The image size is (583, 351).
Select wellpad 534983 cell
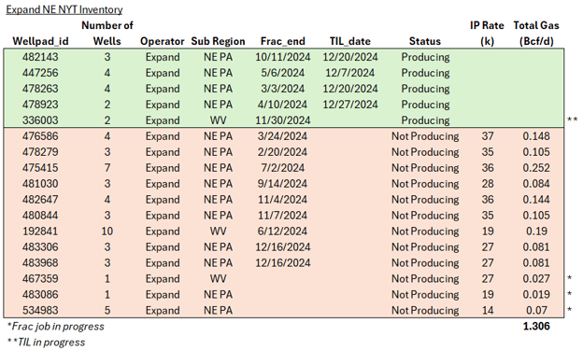point(40,311)
